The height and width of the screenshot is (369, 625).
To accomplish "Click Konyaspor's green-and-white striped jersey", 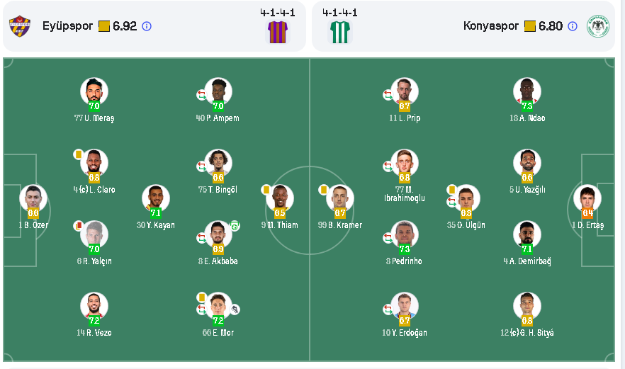I will (340, 32).
